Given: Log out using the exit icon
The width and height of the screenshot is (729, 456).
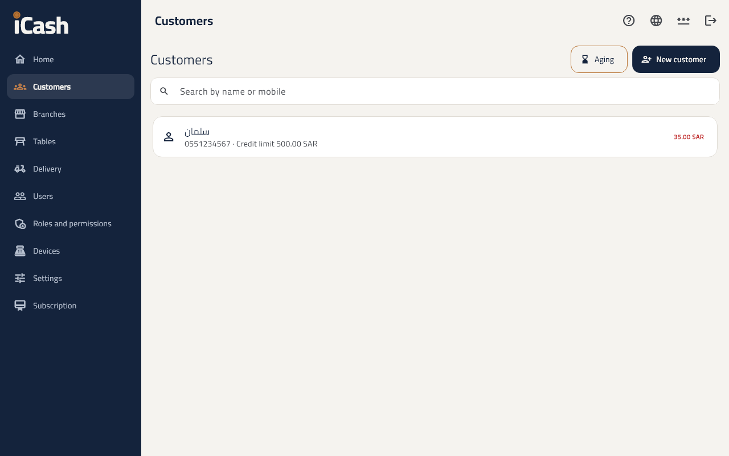Looking at the screenshot, I should [x=711, y=21].
